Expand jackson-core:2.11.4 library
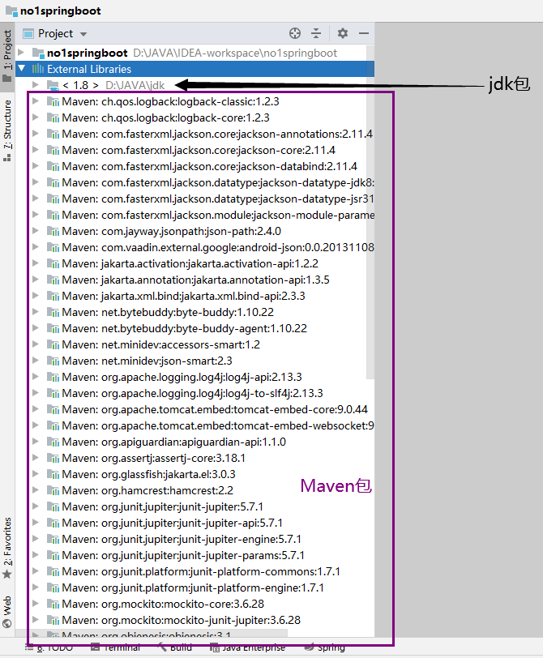Viewport: 543px width, 658px height. (36, 150)
